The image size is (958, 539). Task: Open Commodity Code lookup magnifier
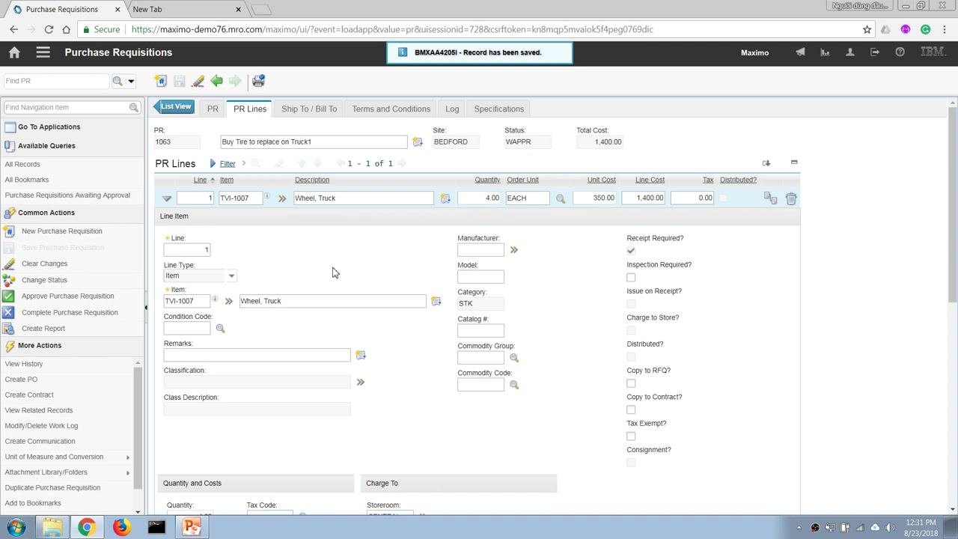[513, 385]
